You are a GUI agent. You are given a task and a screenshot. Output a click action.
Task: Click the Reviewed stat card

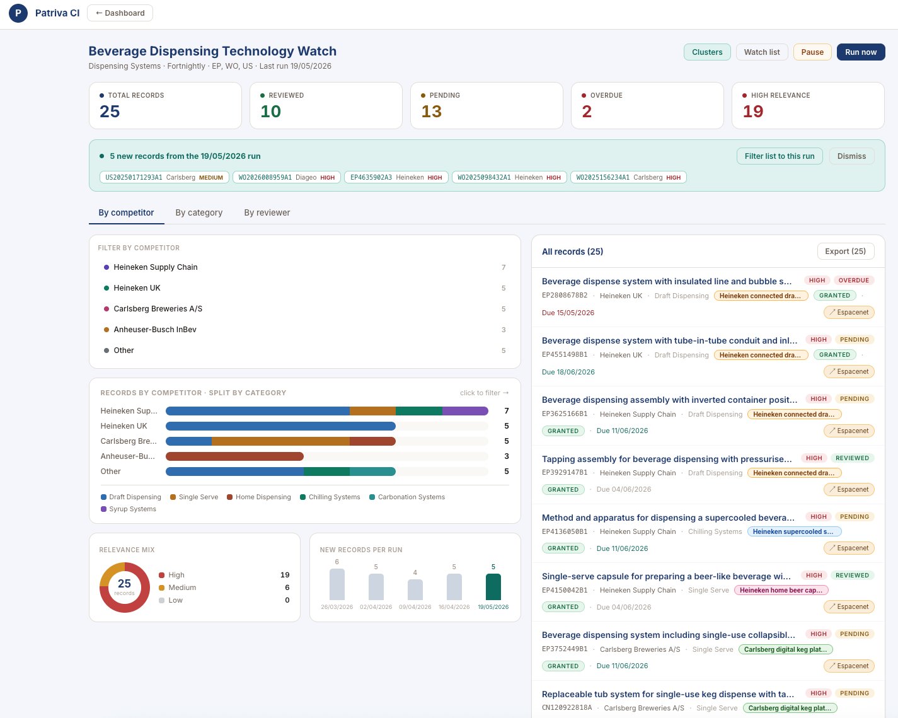click(x=326, y=105)
